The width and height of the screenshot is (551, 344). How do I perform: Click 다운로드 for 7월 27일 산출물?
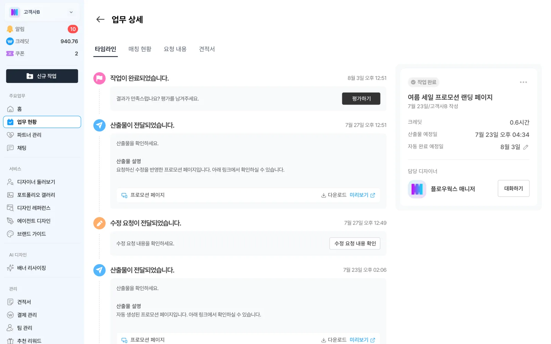click(334, 195)
